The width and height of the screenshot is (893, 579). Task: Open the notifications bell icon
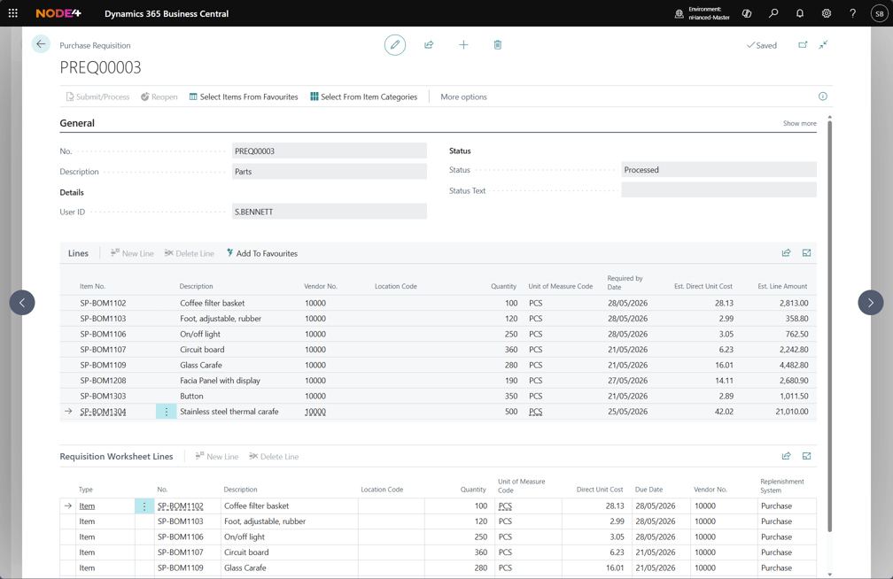(800, 13)
